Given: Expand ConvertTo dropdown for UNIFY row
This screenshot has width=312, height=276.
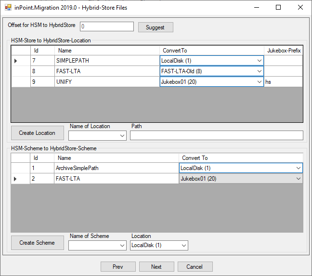Looking at the screenshot, I should tap(260, 82).
